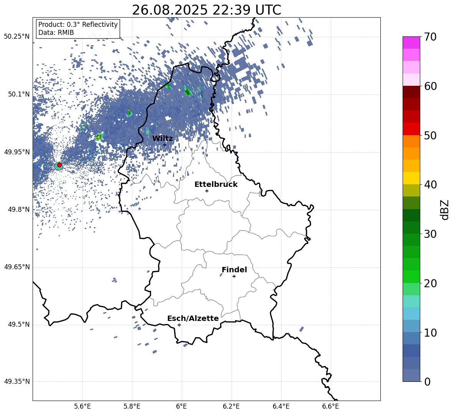Click the bright green colorbar segment above 20
This screenshot has width=454, height=414.
[411, 277]
